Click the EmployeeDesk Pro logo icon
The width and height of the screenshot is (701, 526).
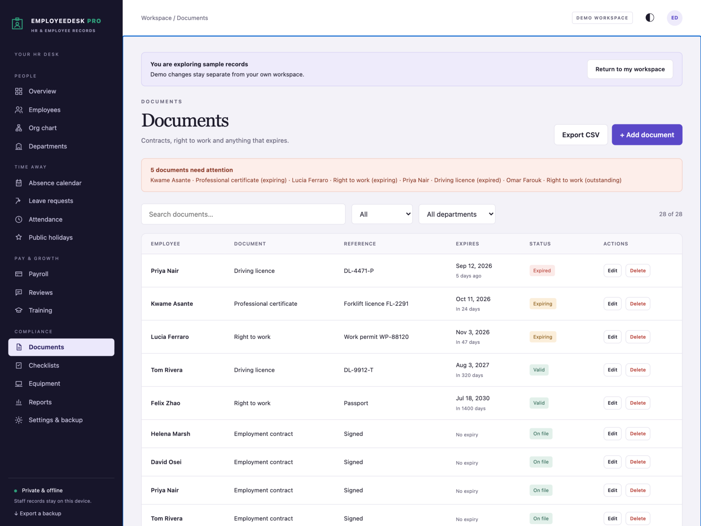(x=17, y=23)
